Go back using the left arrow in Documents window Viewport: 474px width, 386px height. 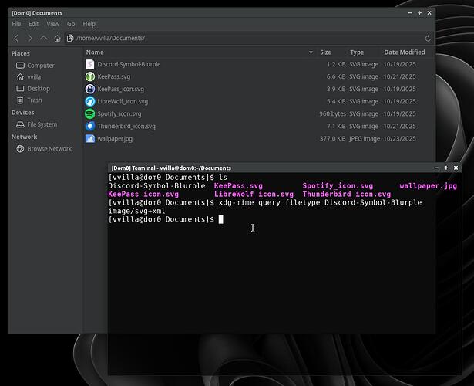coord(16,38)
